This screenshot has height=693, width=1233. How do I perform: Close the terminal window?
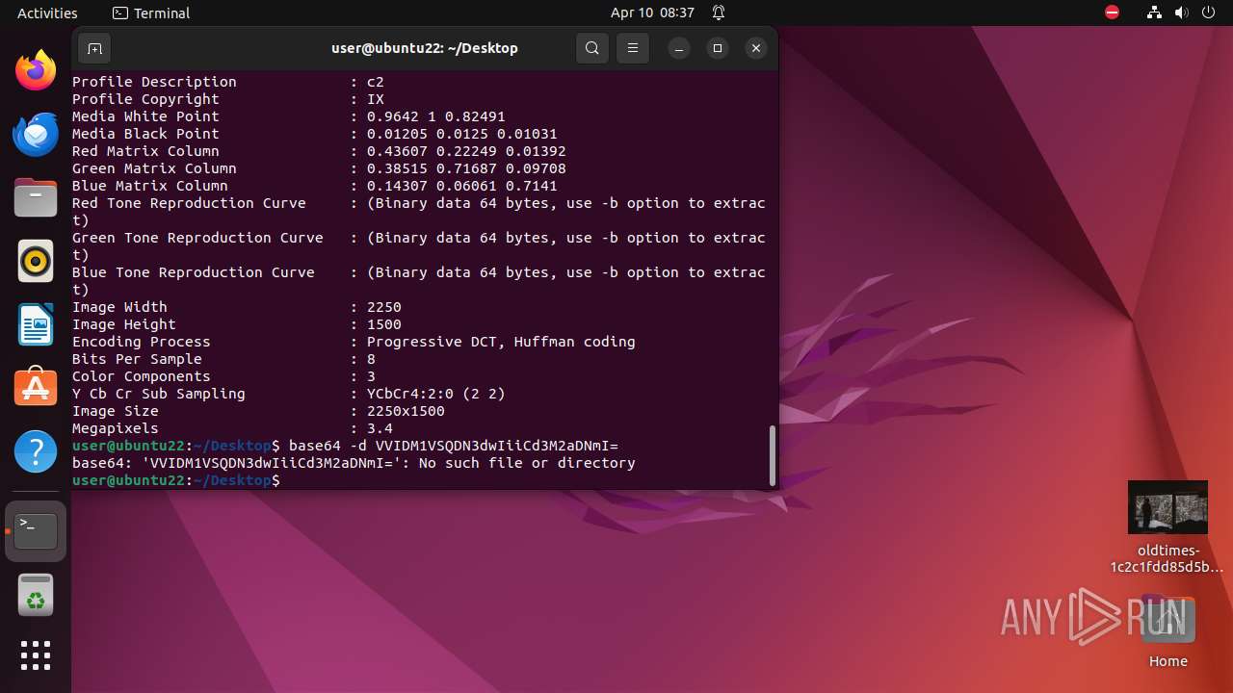tap(756, 48)
